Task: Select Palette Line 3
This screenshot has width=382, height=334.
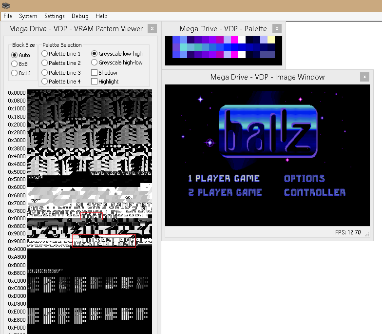Action: 61,72
